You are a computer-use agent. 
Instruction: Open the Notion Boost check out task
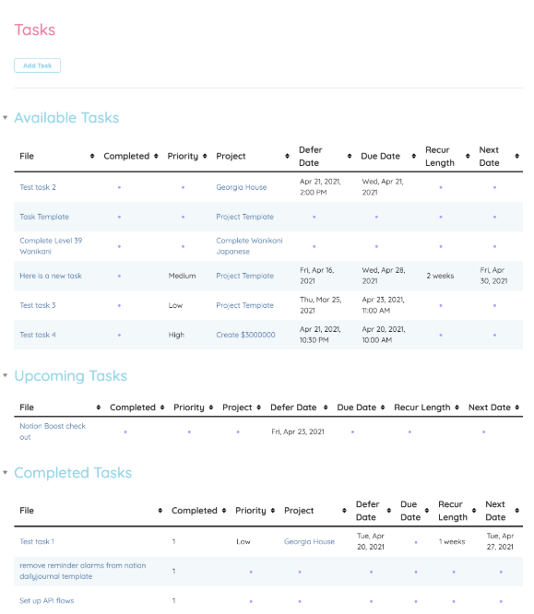(53, 431)
